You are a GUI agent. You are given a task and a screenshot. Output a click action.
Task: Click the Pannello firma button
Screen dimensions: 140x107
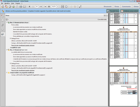click(113, 11)
